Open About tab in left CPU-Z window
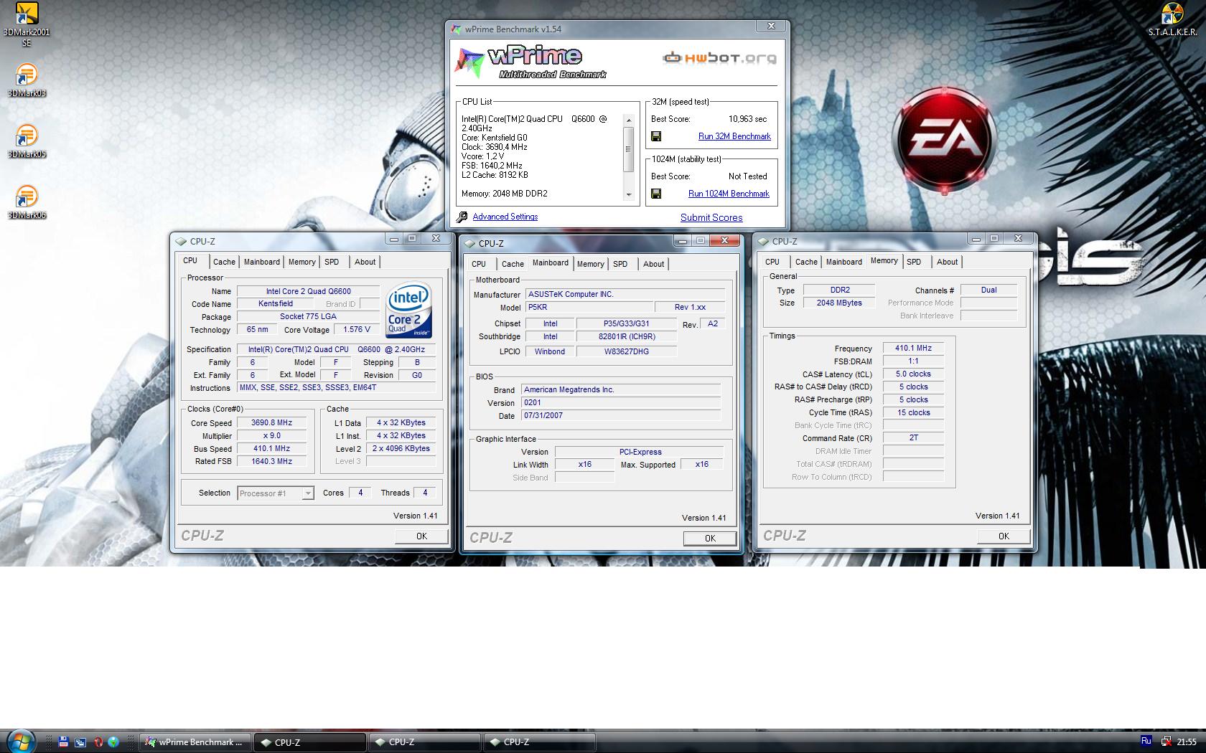Viewport: 1206px width, 753px height. pyautogui.click(x=365, y=262)
